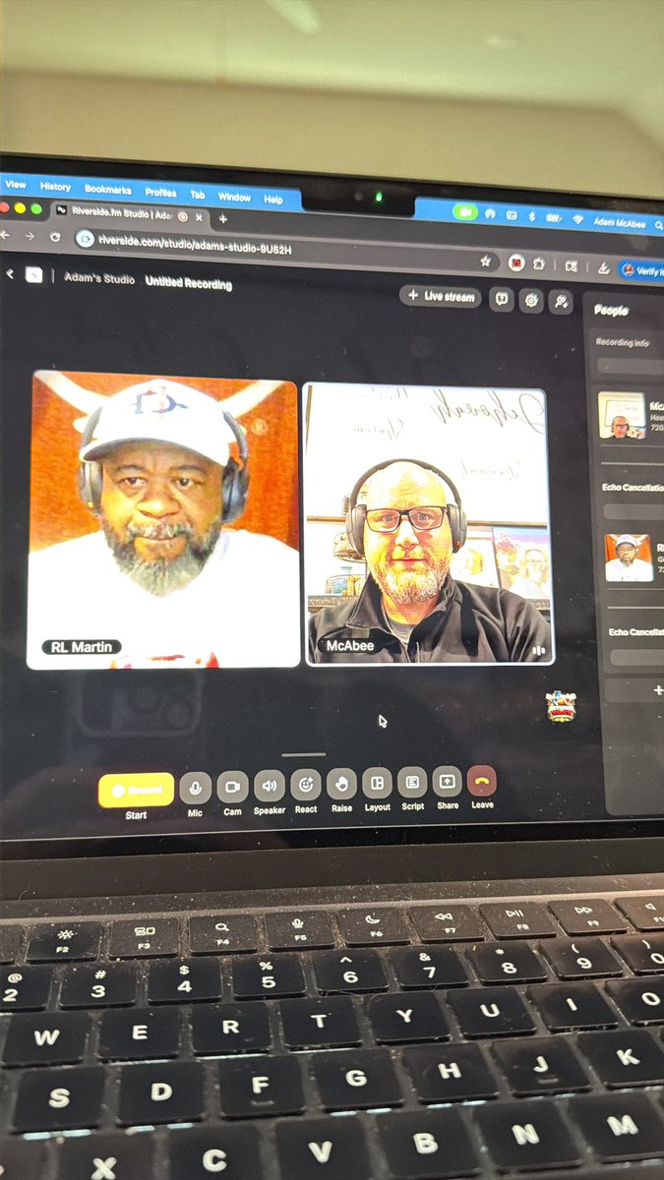The width and height of the screenshot is (664, 1180).
Task: Click the soundboard badge icon near the panel
Action: click(561, 706)
